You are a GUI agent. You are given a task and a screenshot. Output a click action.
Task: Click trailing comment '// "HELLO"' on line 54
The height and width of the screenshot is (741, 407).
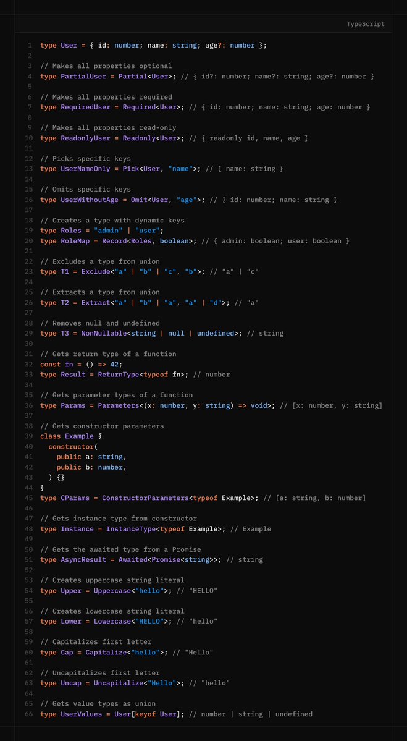(197, 591)
